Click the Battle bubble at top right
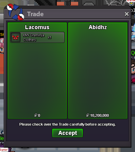135x152 pixels. coord(131,1)
